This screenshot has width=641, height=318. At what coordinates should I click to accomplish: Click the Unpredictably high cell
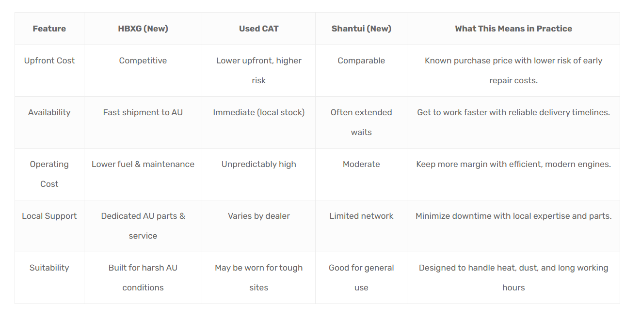click(x=258, y=164)
